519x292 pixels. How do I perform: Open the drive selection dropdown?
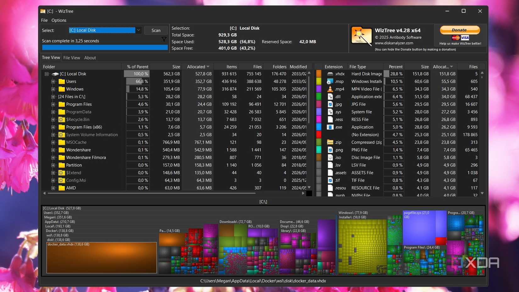point(138,30)
